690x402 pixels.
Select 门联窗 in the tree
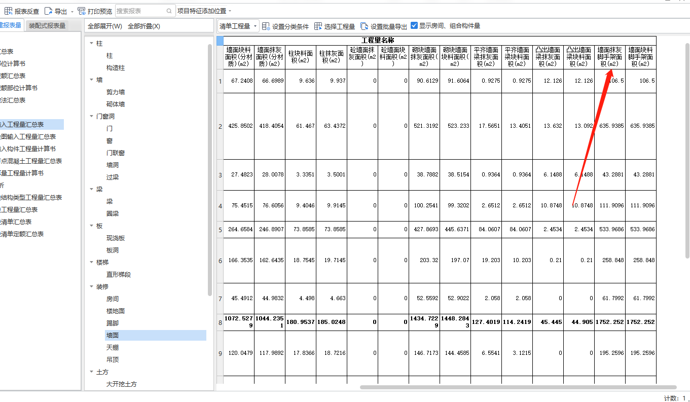coord(116,153)
